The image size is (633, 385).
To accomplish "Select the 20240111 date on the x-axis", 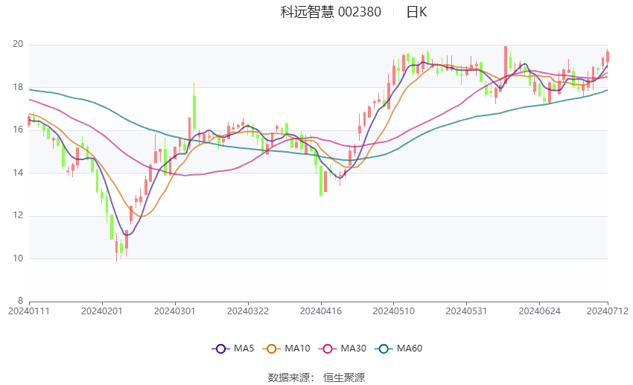I will [x=28, y=310].
